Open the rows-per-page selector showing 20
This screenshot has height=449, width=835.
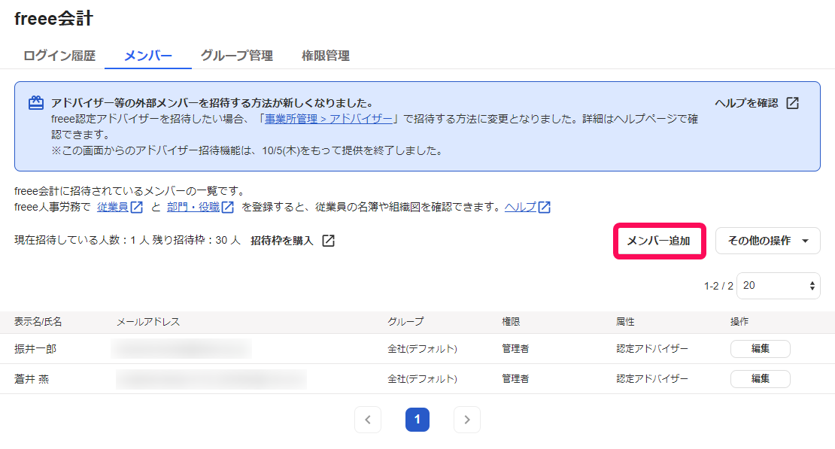click(x=778, y=286)
